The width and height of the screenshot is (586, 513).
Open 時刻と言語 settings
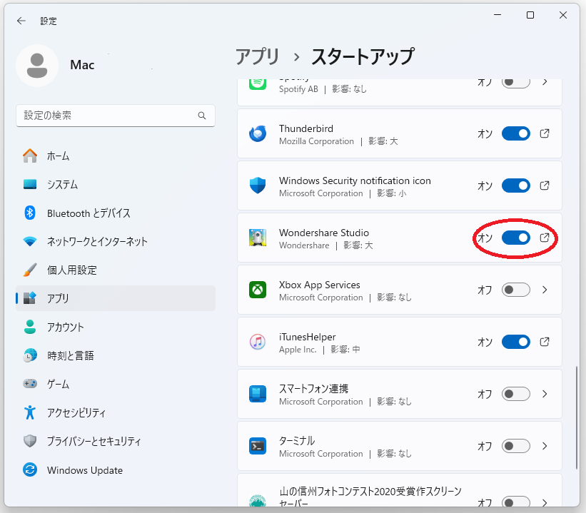coord(116,355)
